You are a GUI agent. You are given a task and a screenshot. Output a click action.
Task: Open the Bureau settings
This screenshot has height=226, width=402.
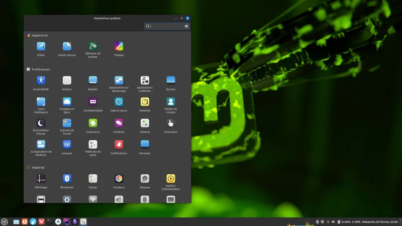tap(171, 83)
